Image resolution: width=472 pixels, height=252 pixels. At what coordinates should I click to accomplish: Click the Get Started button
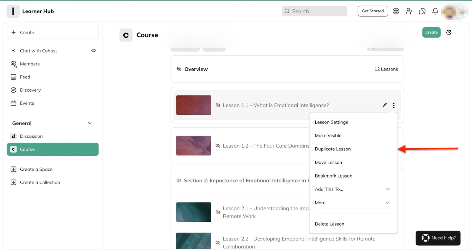pyautogui.click(x=373, y=11)
